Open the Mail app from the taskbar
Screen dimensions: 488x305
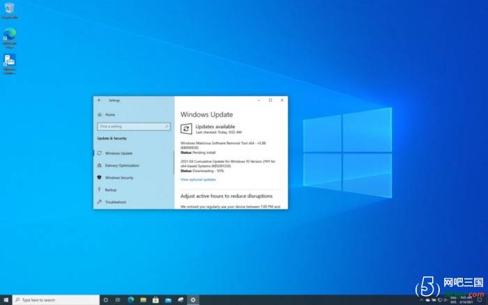[168, 299]
